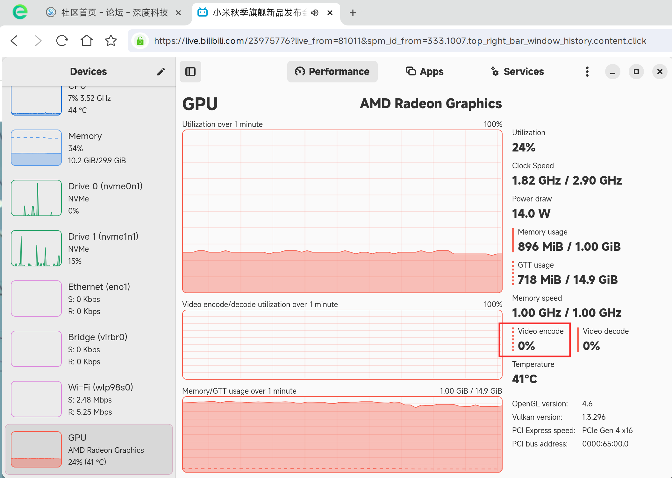672x478 pixels.
Task: Switch to the Apps tab
Action: tap(425, 72)
